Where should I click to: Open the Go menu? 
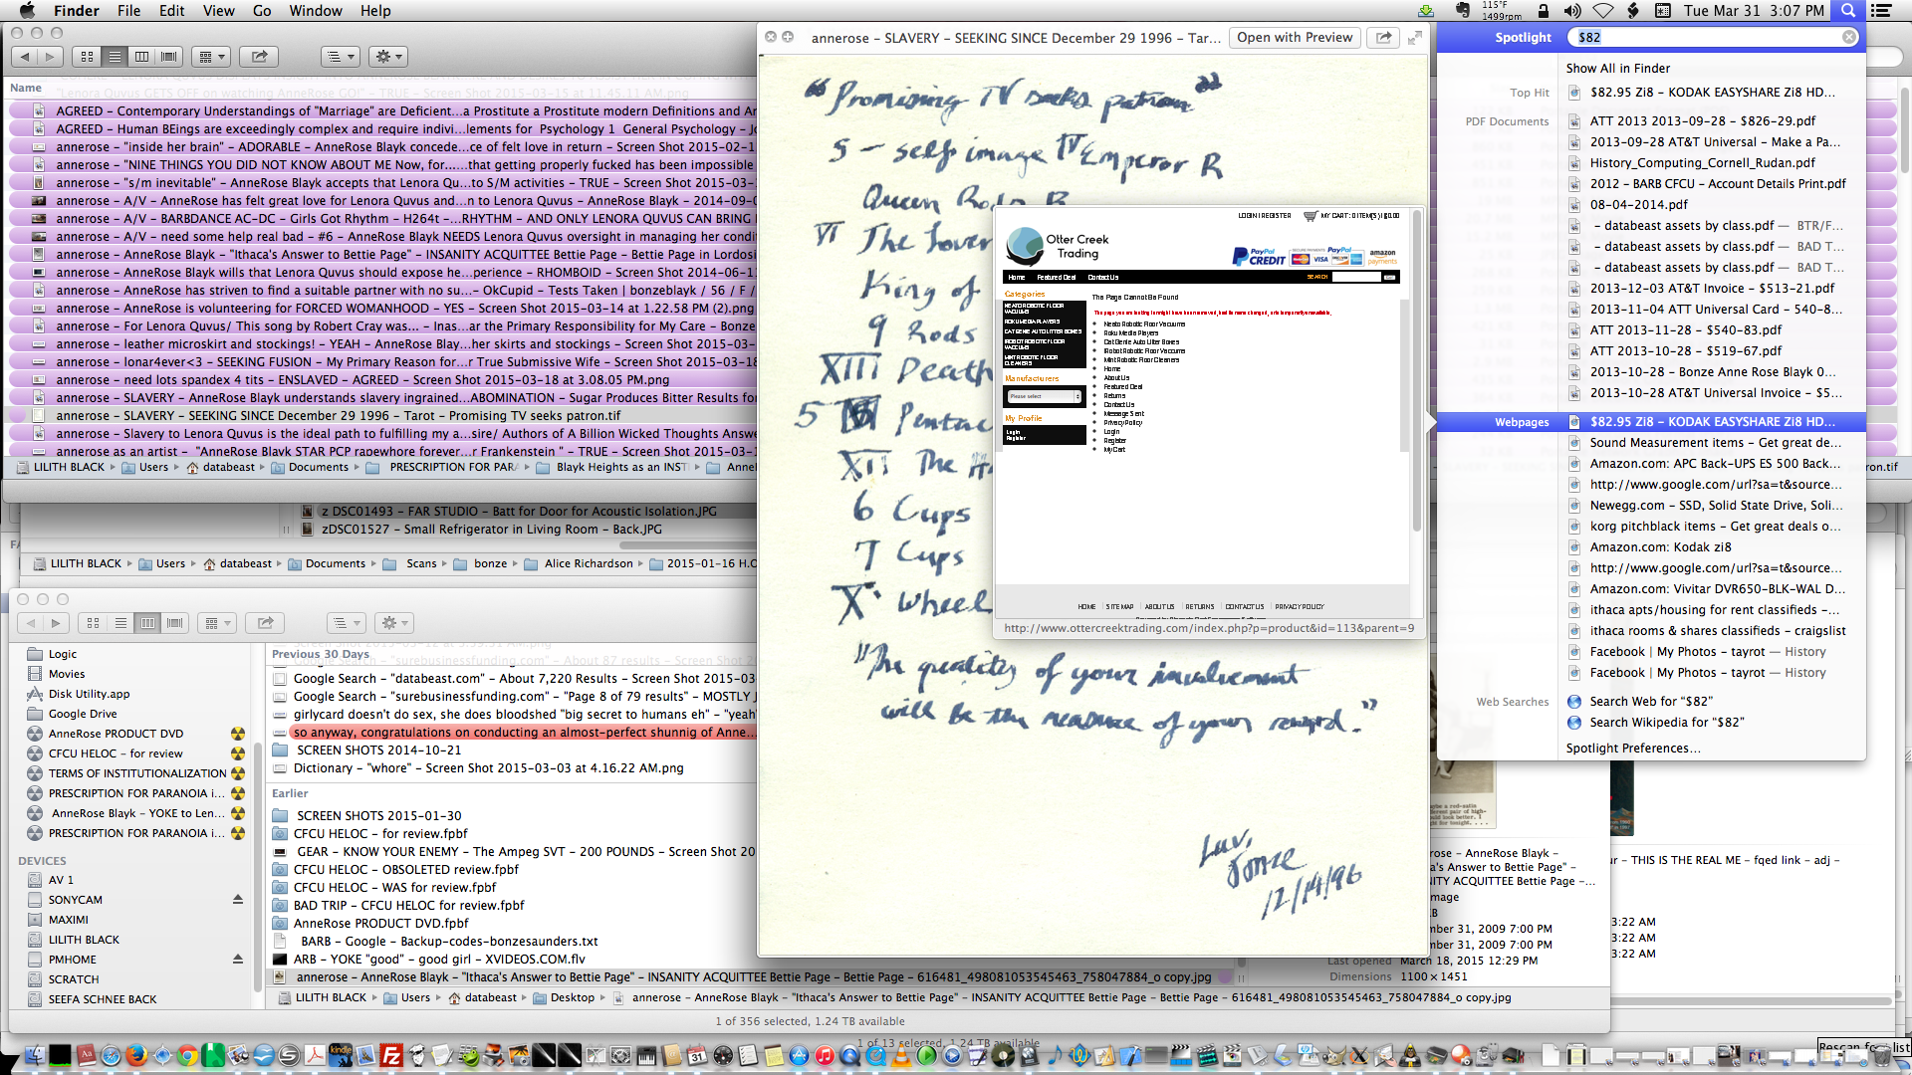click(x=262, y=11)
